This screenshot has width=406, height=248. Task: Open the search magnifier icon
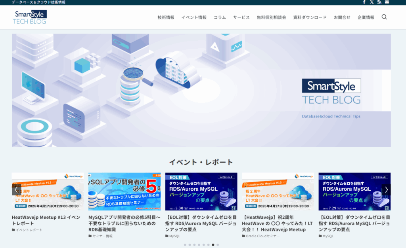point(384,17)
